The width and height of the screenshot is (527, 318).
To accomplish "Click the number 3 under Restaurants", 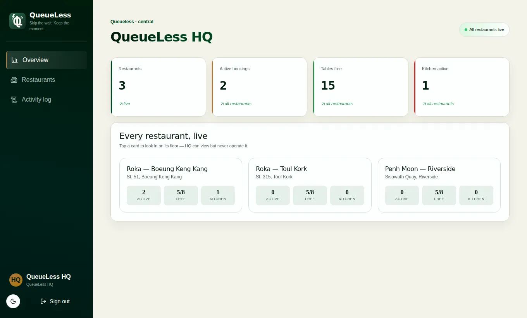I will point(122,86).
